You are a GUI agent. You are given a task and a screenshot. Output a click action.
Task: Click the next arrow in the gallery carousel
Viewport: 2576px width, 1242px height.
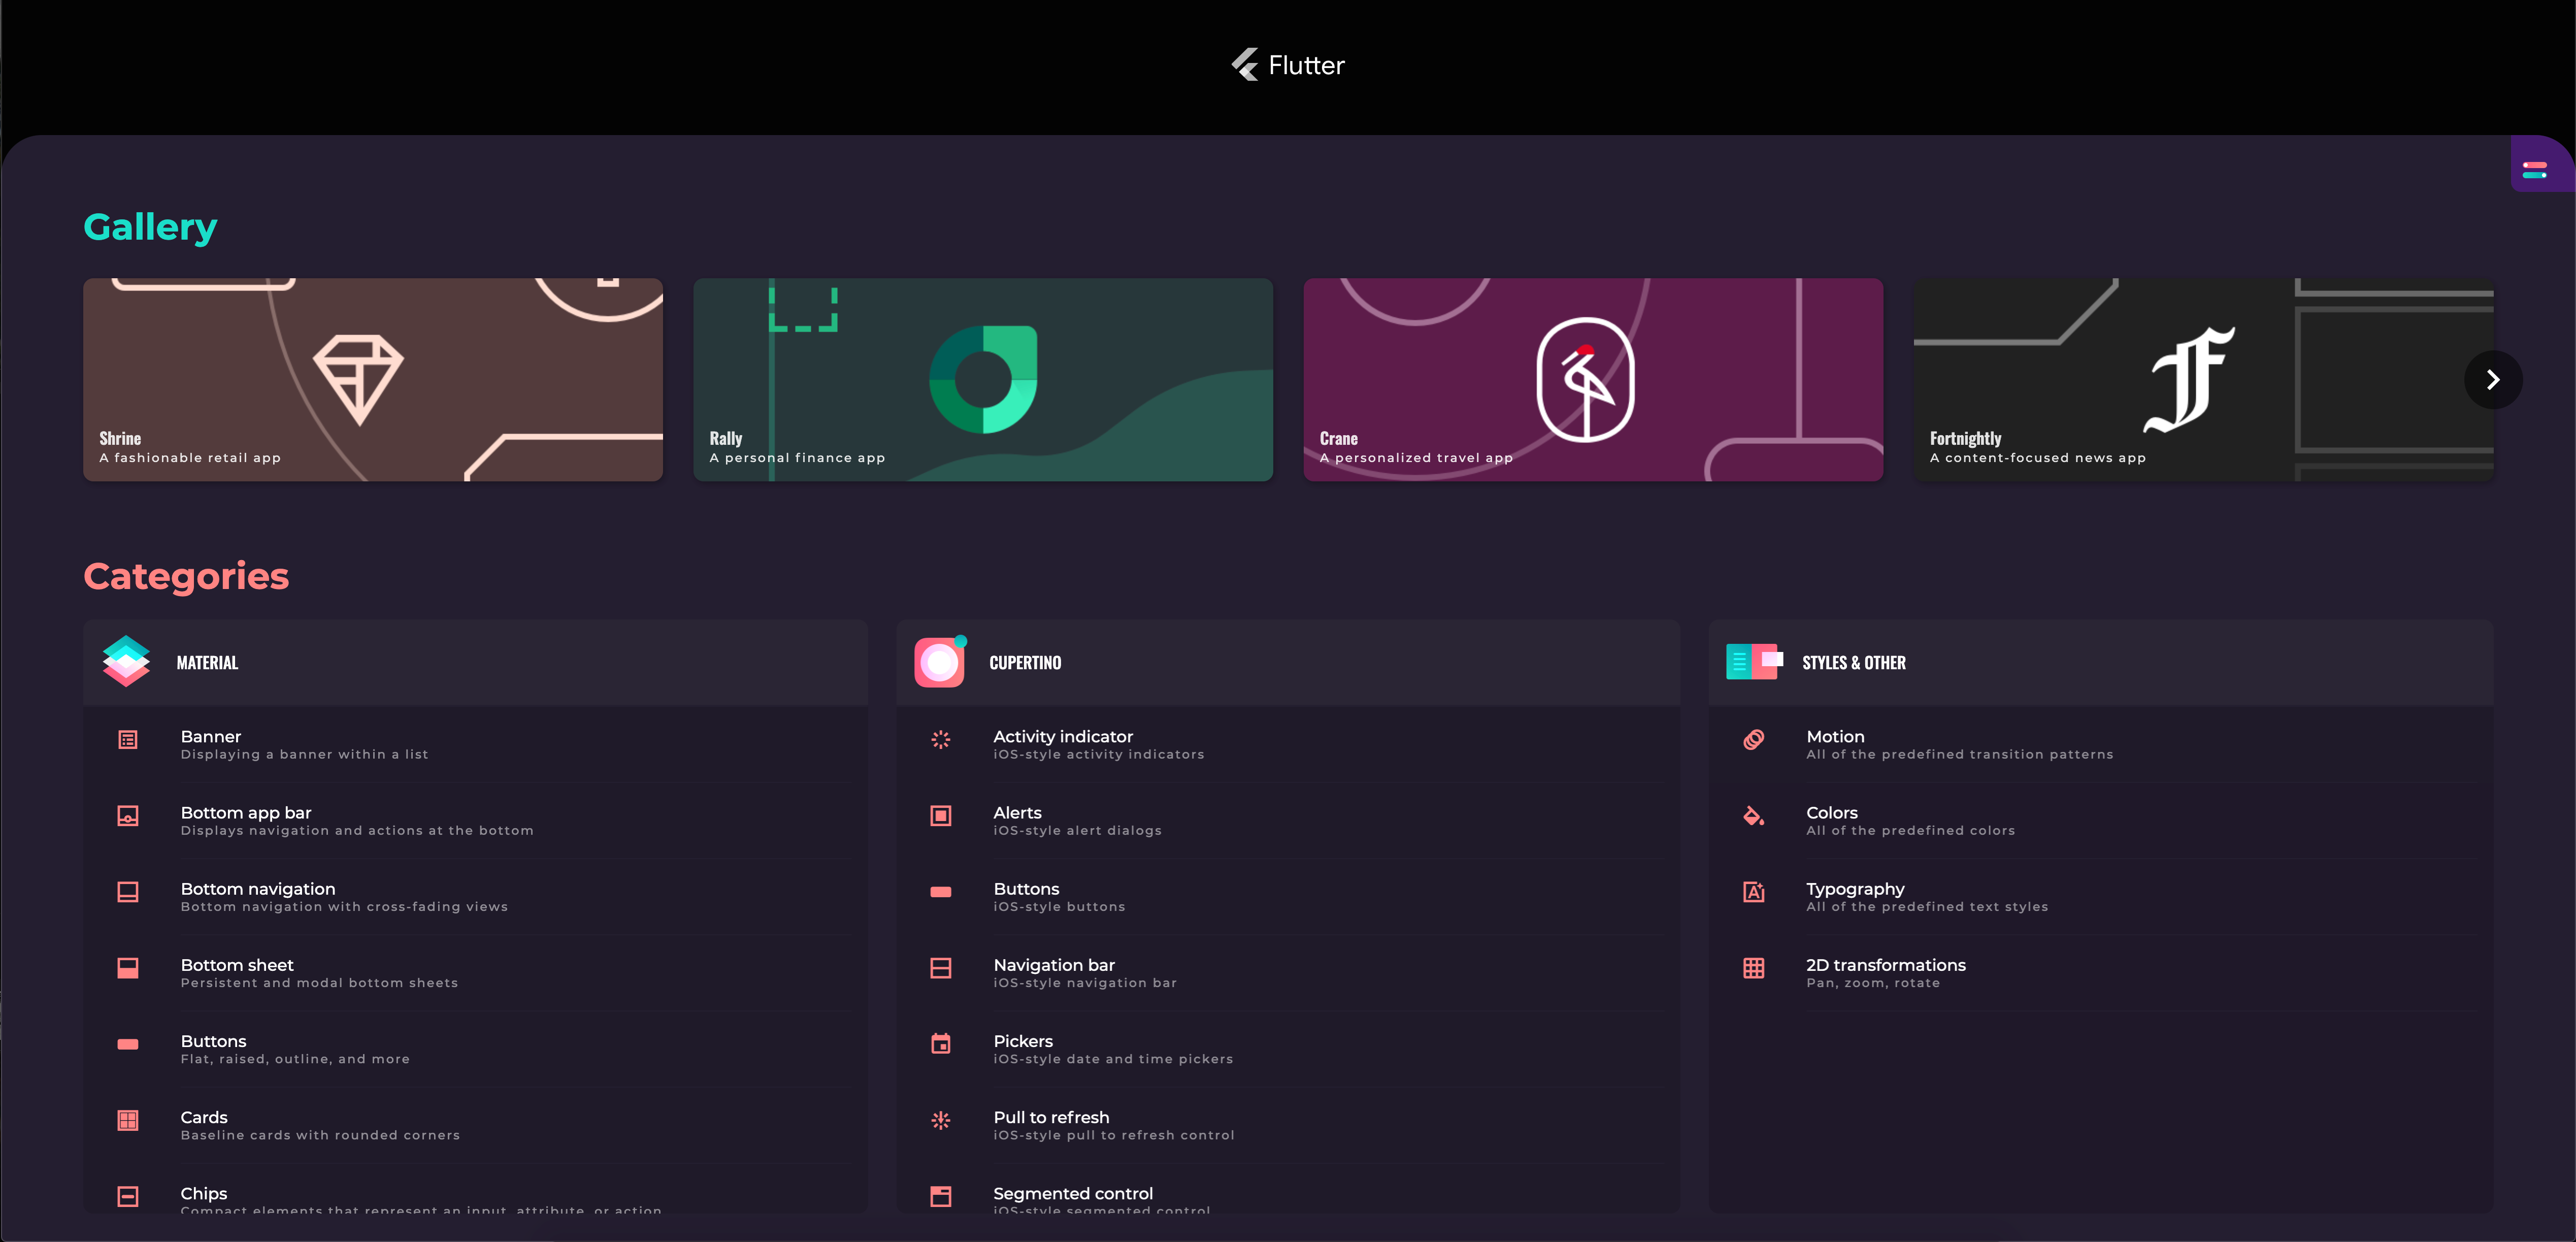pos(2493,380)
